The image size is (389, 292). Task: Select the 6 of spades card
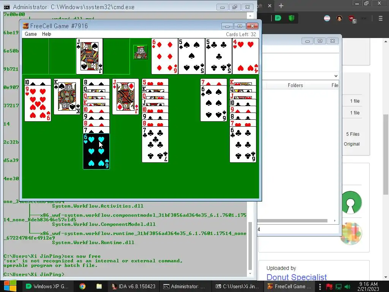[x=213, y=103]
